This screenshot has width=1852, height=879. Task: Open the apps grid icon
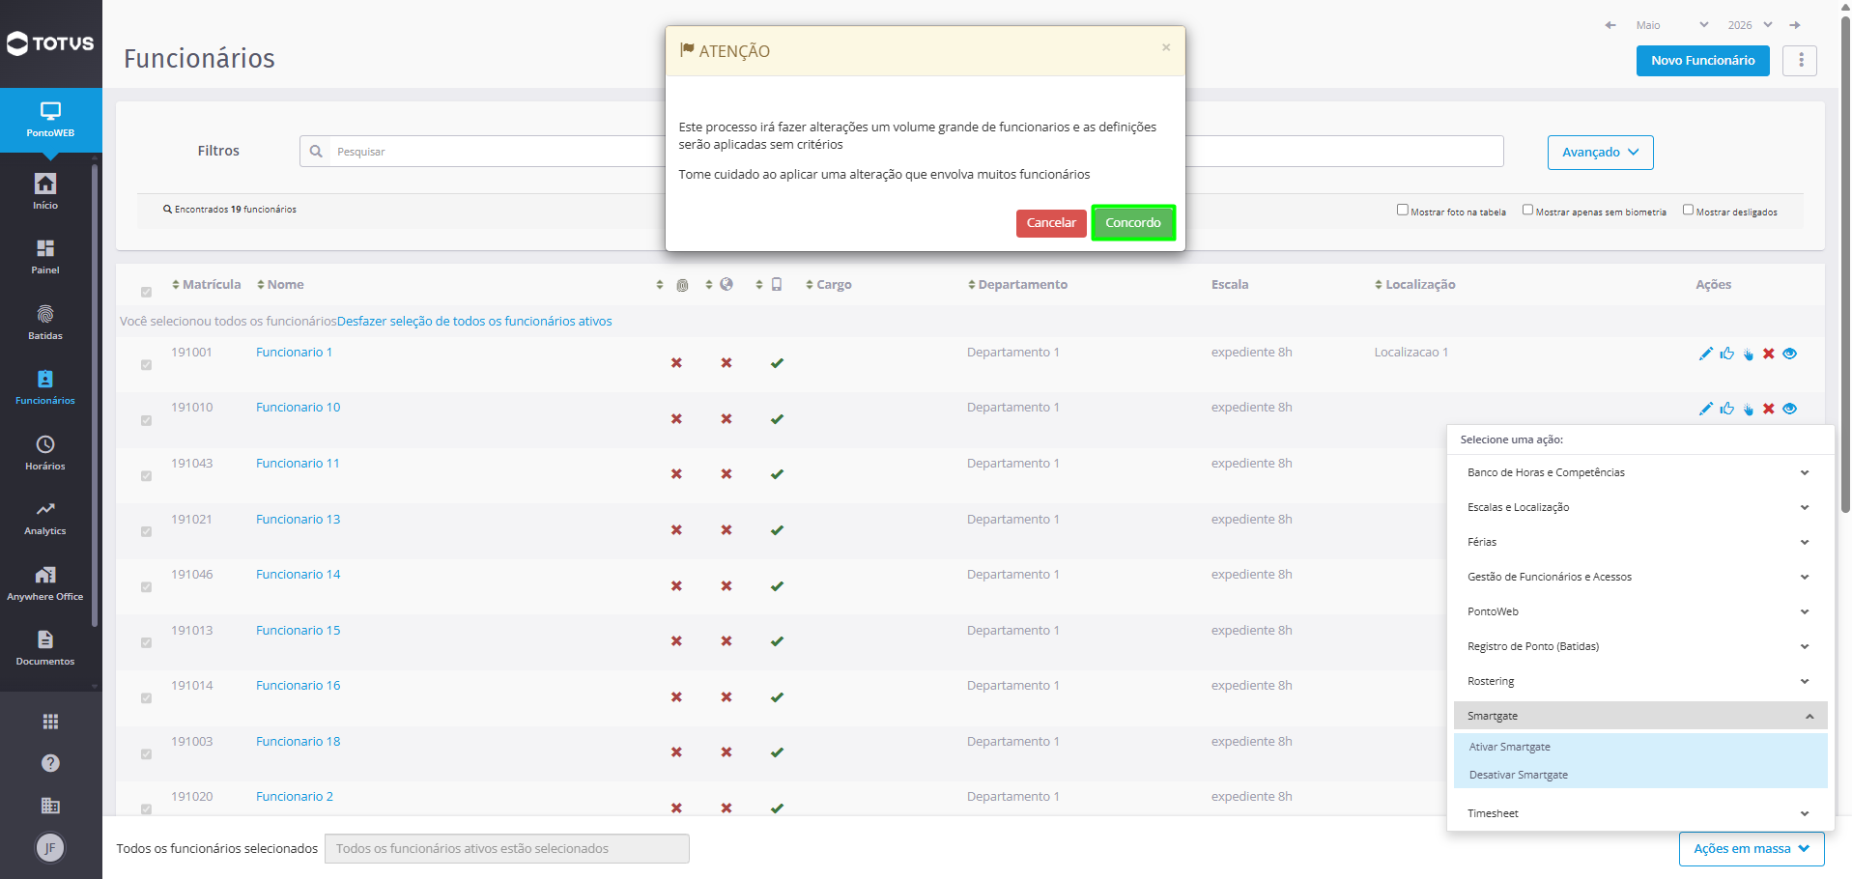50,722
